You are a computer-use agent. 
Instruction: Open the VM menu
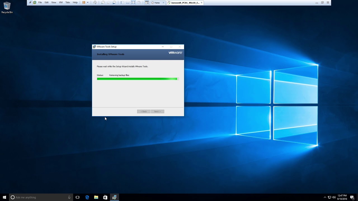[61, 3]
